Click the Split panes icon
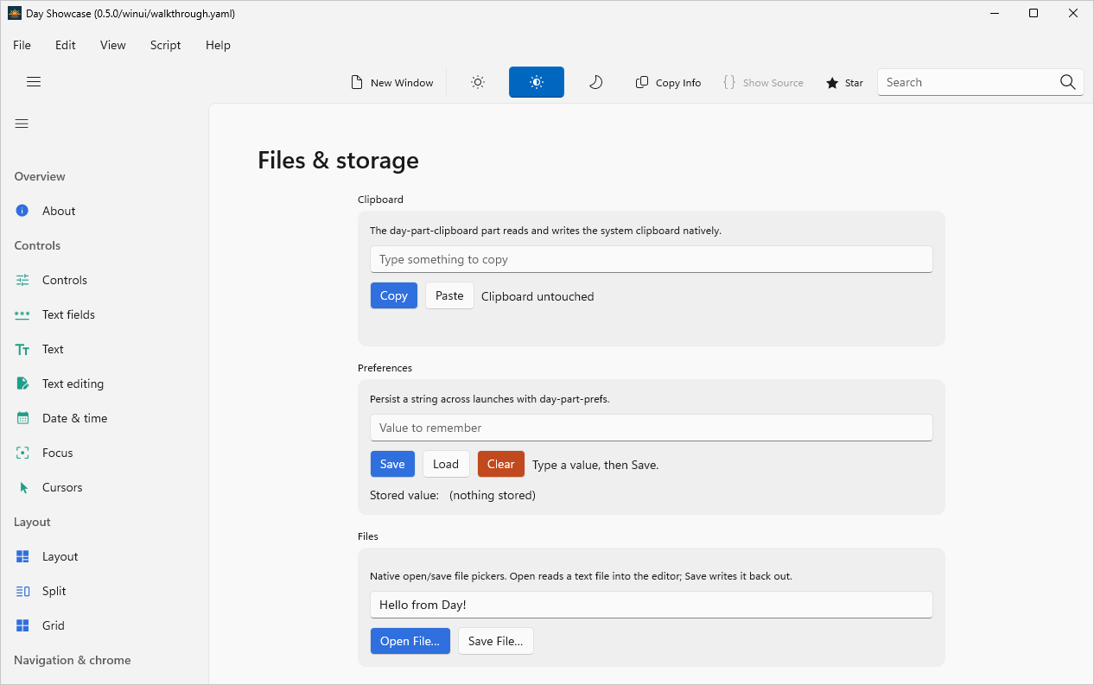 pyautogui.click(x=22, y=591)
